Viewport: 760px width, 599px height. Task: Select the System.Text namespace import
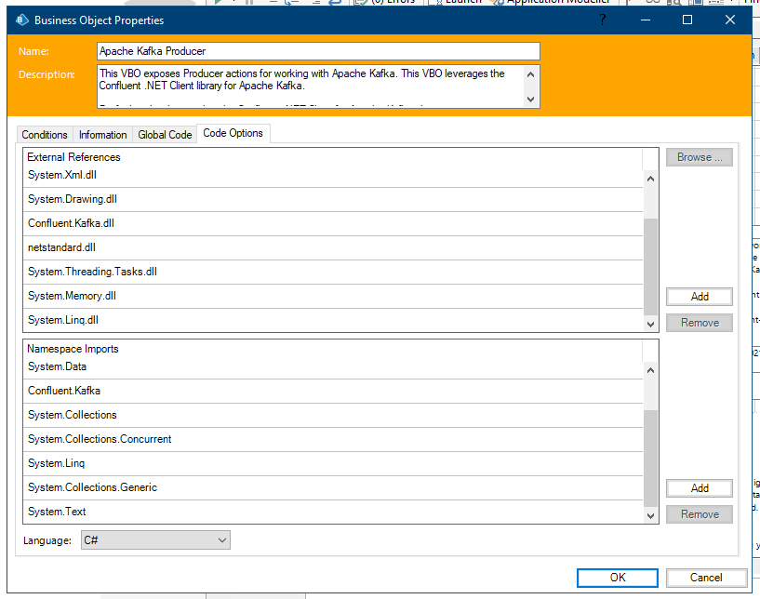coord(333,512)
